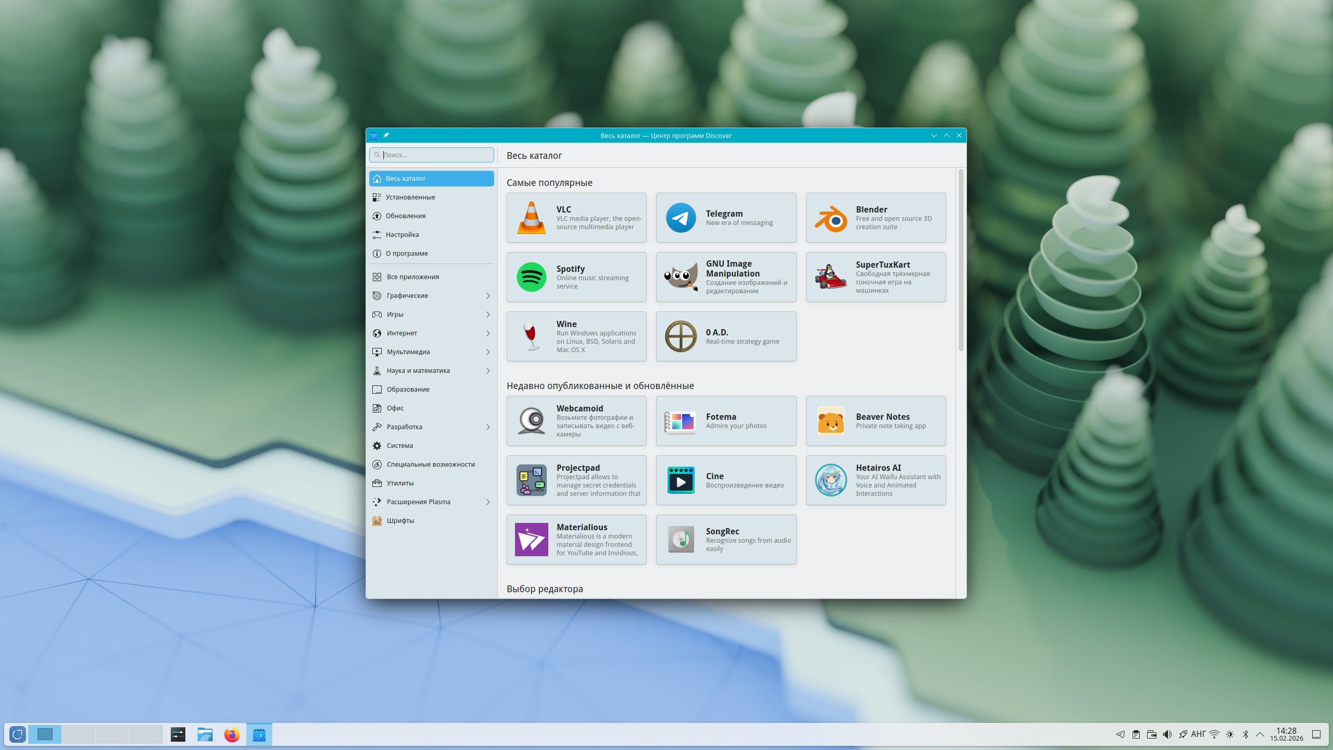Click the Wi-Fi tray icon
Screen dimensions: 1333x750
tap(1214, 734)
